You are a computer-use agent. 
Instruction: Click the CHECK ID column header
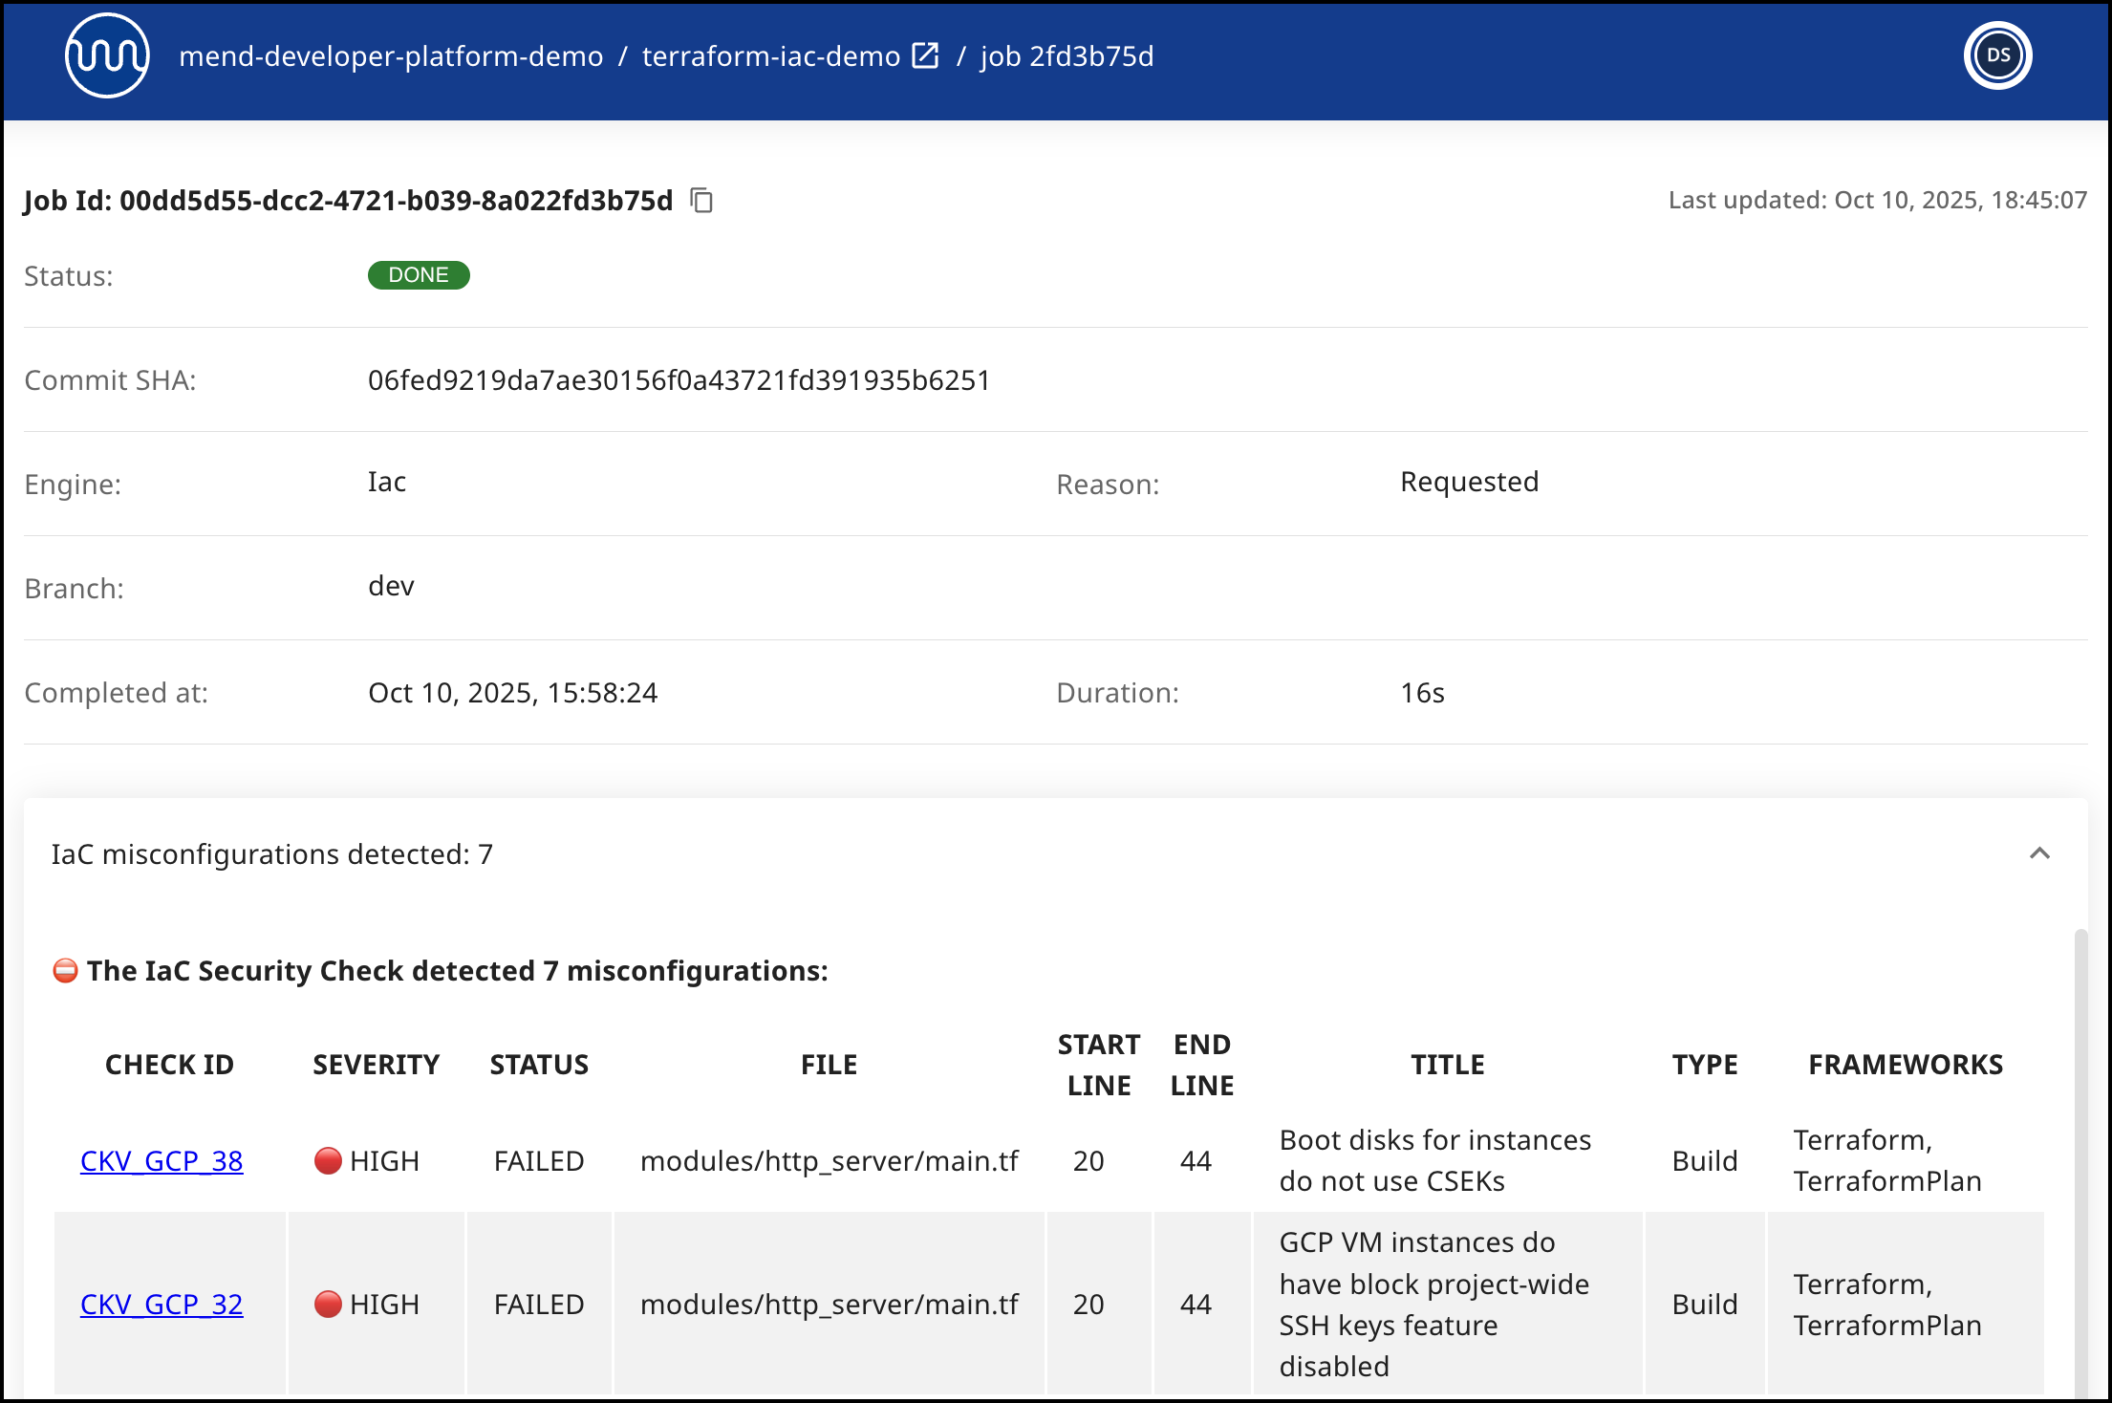click(170, 1065)
